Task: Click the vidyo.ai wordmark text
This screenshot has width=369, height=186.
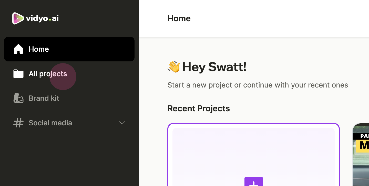Action: click(42, 18)
